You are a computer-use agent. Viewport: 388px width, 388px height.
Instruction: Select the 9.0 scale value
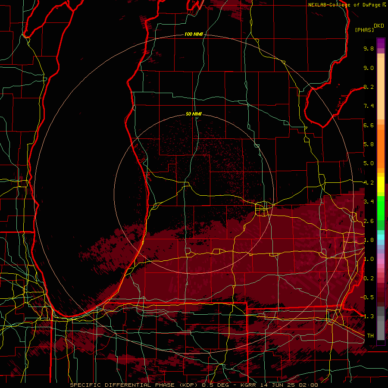coord(369,68)
